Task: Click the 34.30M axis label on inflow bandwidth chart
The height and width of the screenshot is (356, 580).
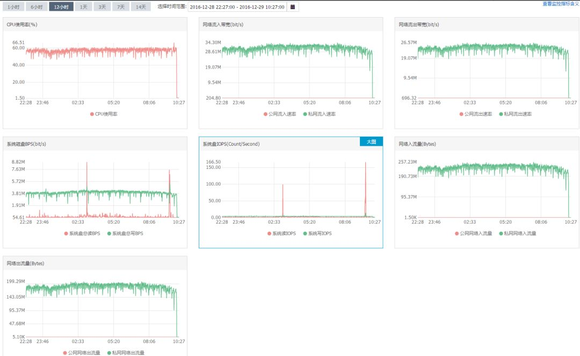Action: point(213,42)
